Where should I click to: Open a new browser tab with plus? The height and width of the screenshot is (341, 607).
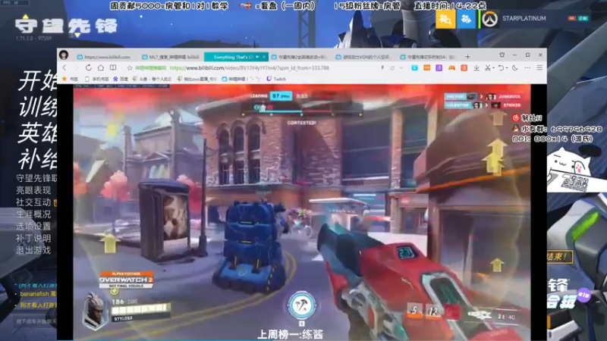pyautogui.click(x=467, y=57)
